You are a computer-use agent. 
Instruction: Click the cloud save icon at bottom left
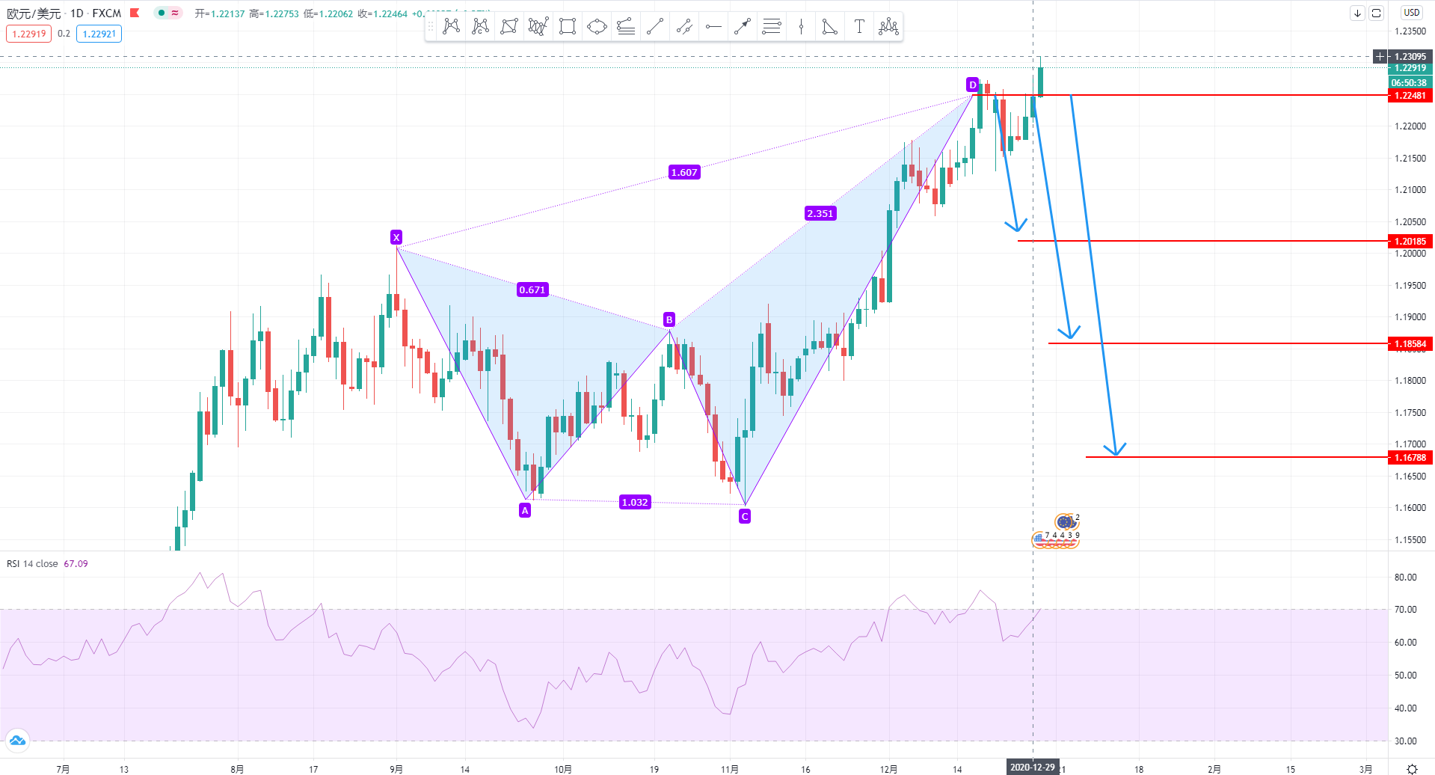tap(17, 741)
